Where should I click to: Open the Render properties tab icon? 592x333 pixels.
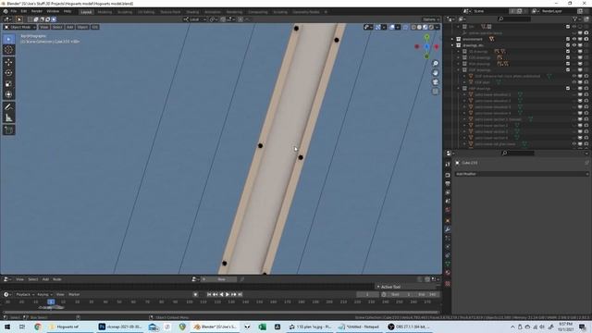point(448,175)
